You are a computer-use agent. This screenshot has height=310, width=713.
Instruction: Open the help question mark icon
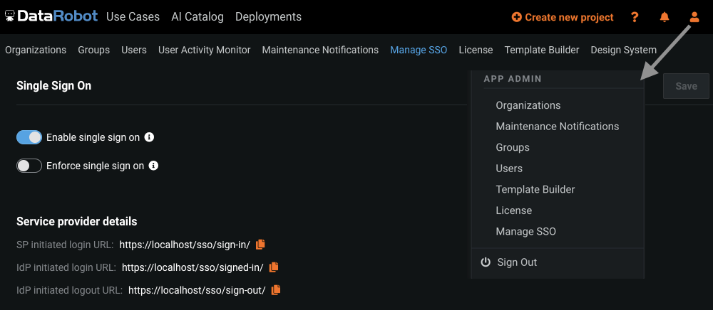635,17
